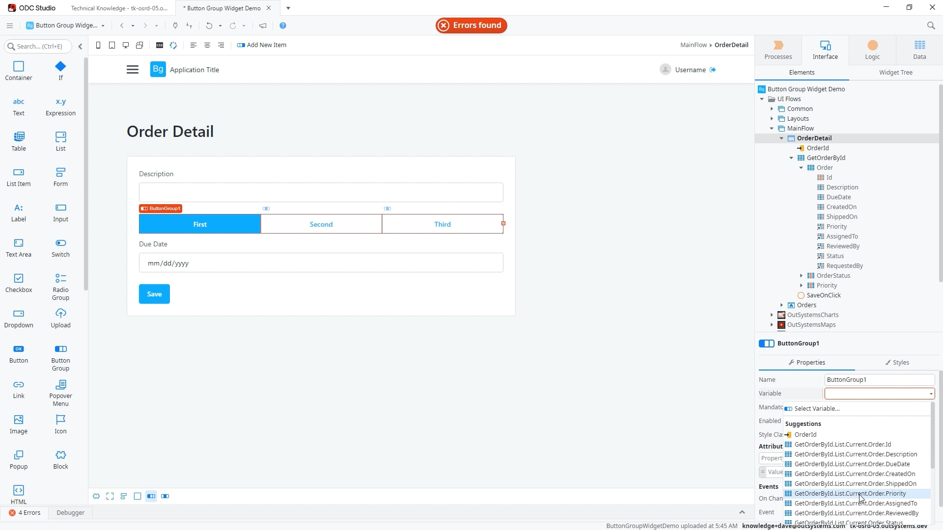
Task: Open the Logic panel
Action: [x=872, y=50]
